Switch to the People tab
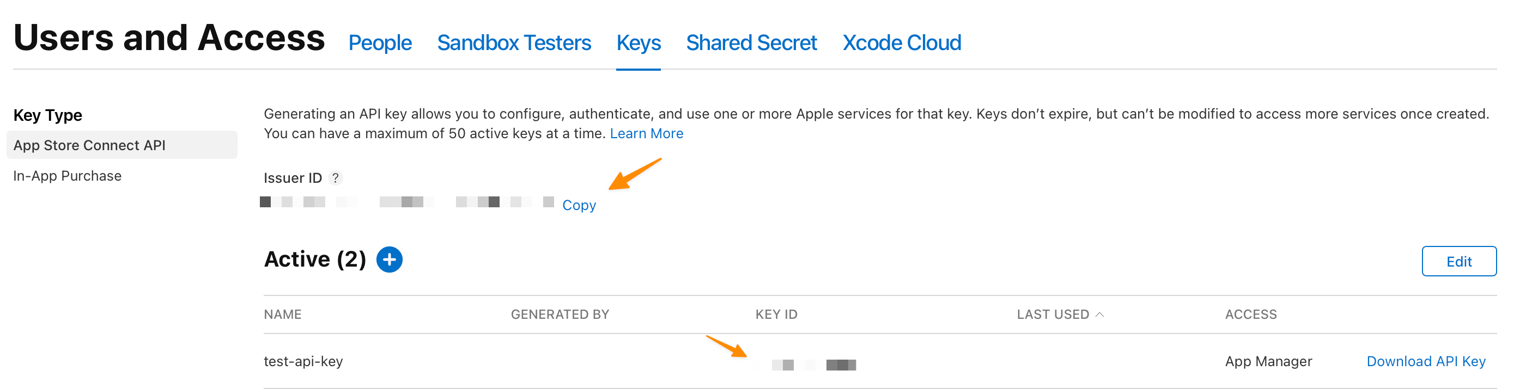The image size is (1532, 389). pos(380,42)
